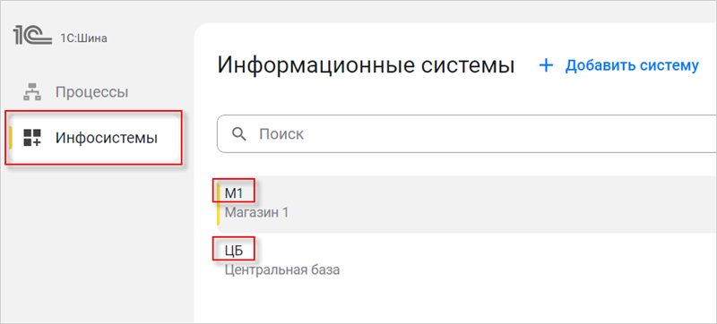
Task: Click the 1С:Шина application title
Action: (x=83, y=38)
